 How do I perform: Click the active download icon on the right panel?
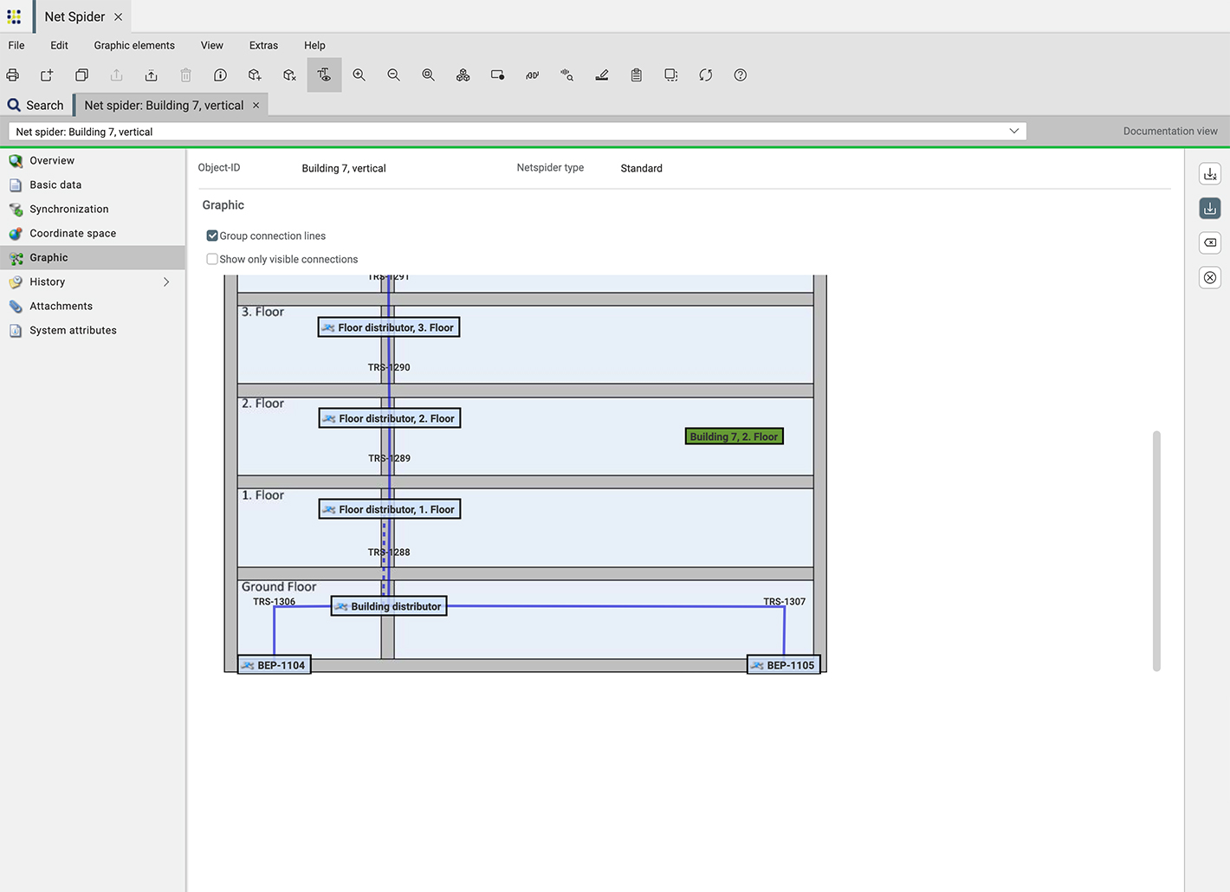[1209, 208]
